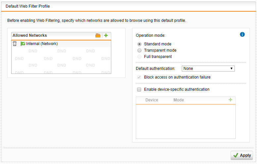Click the Device column header
Screen dimensions: 257x164
152,100
